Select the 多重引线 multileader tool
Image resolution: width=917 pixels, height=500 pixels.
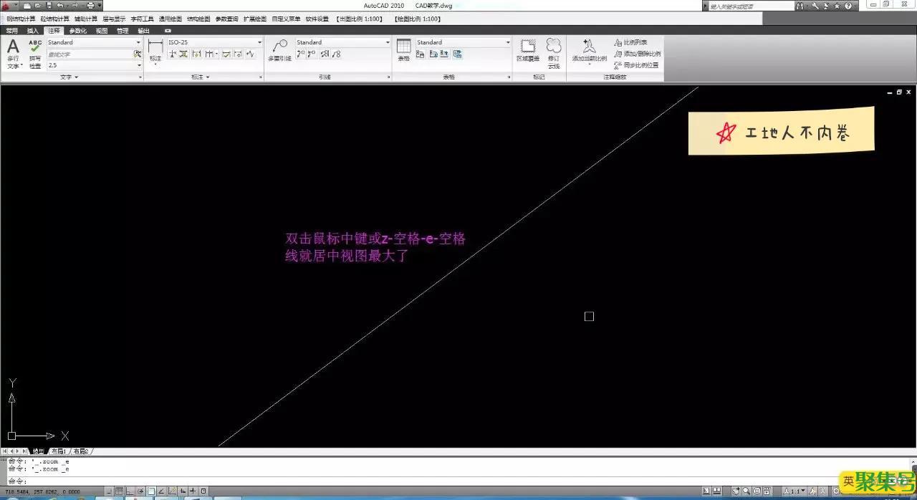pyautogui.click(x=279, y=50)
